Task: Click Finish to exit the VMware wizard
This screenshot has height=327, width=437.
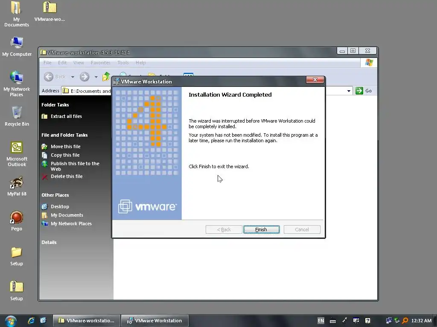Action: point(261,229)
